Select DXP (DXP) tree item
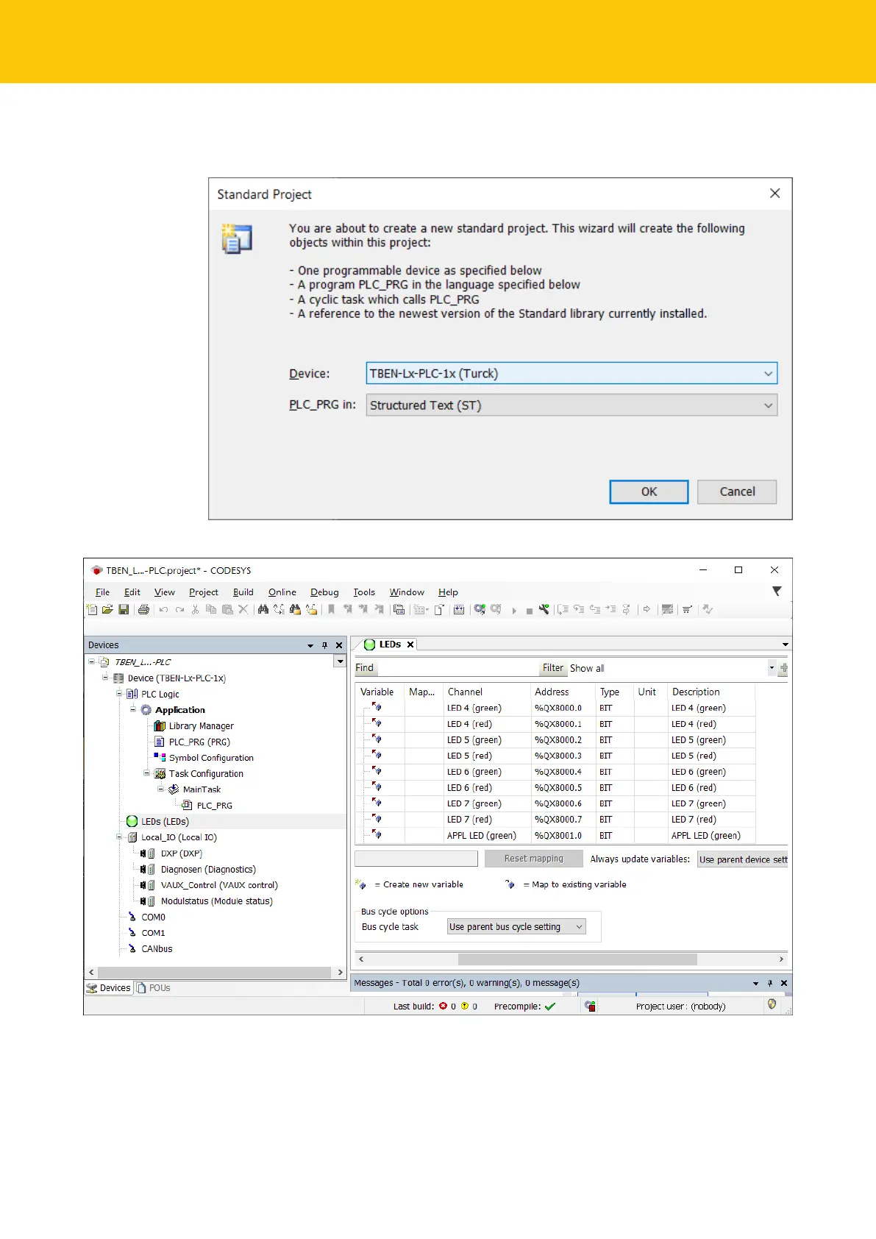876x1239 pixels. coord(181,853)
